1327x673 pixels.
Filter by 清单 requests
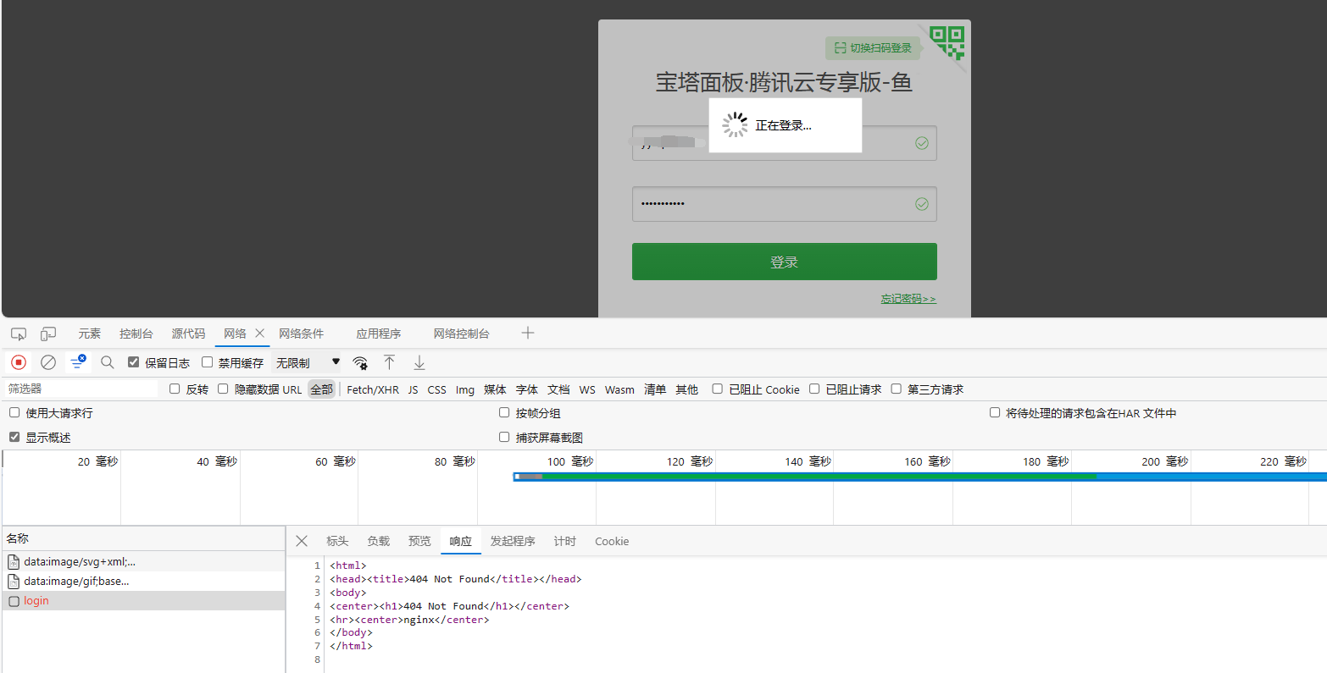[655, 389]
